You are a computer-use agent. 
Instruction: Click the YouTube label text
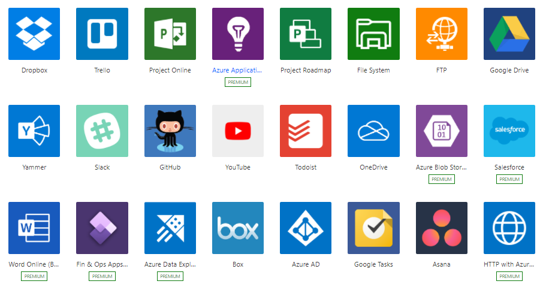pyautogui.click(x=238, y=167)
